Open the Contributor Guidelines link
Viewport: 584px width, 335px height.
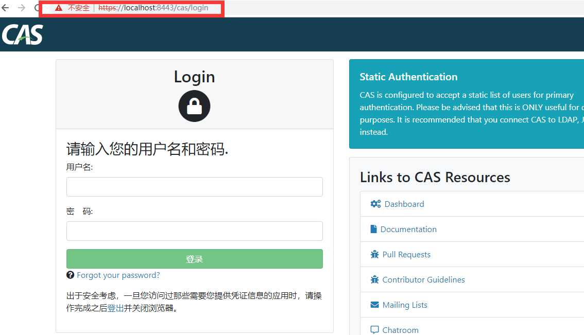pos(423,279)
